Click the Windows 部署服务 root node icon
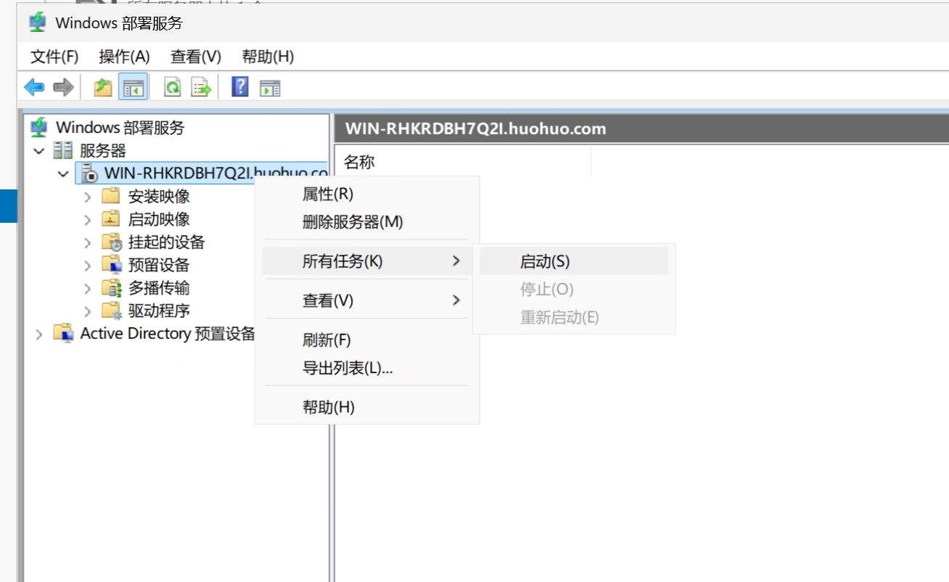The width and height of the screenshot is (949, 582). coord(39,128)
